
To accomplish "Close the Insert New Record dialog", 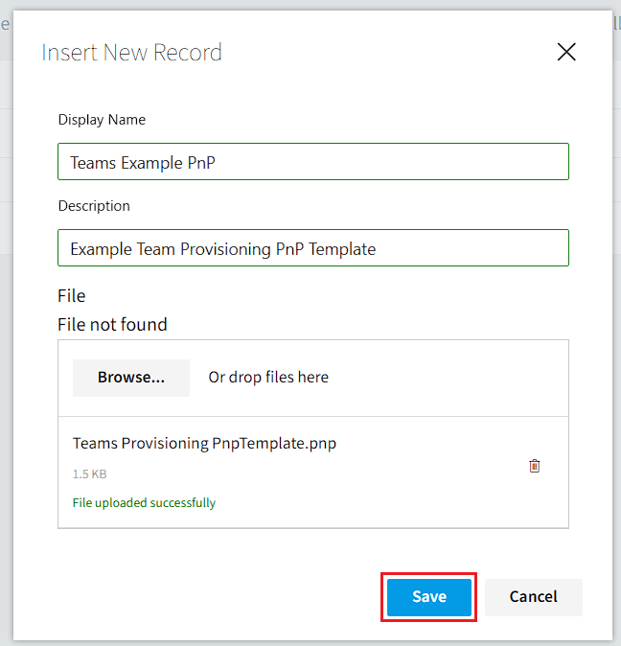I will 566,52.
